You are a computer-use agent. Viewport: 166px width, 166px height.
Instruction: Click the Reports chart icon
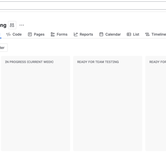tap(76, 35)
